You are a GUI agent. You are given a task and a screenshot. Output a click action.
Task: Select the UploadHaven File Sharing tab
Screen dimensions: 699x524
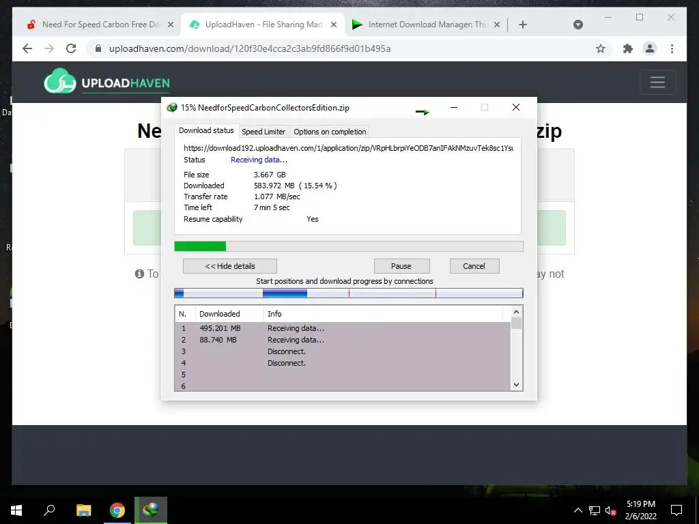coord(263,25)
